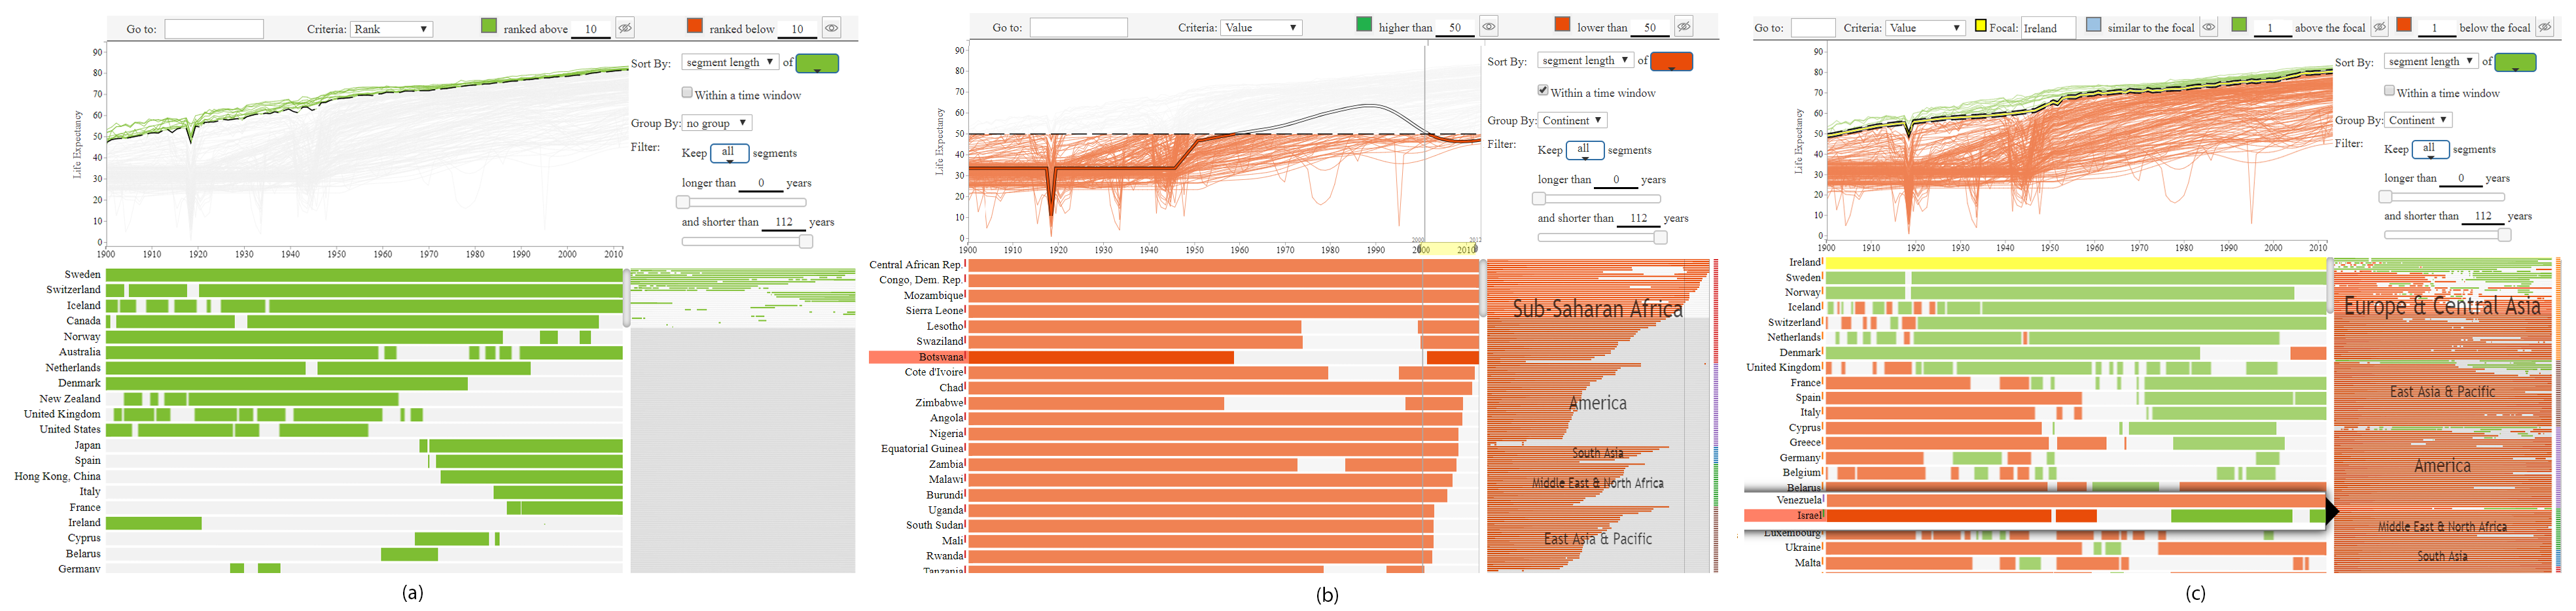This screenshot has width=2576, height=611.
Task: Select highlighted Israel row in panel (c)
Action: pyautogui.click(x=2036, y=516)
